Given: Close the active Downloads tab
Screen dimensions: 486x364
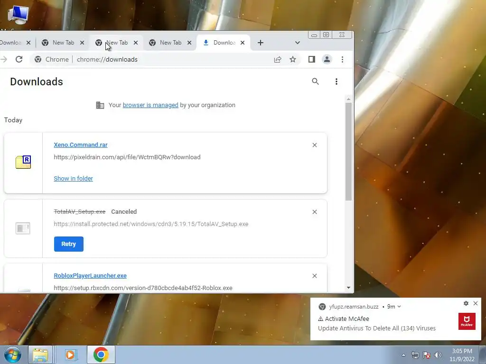Looking at the screenshot, I should click(x=243, y=43).
